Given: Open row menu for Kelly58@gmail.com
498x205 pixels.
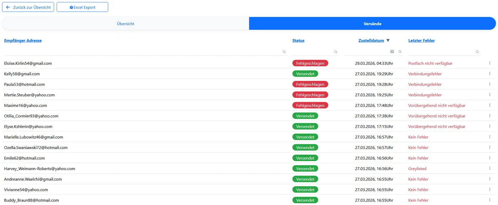Looking at the screenshot, I should 489,74.
